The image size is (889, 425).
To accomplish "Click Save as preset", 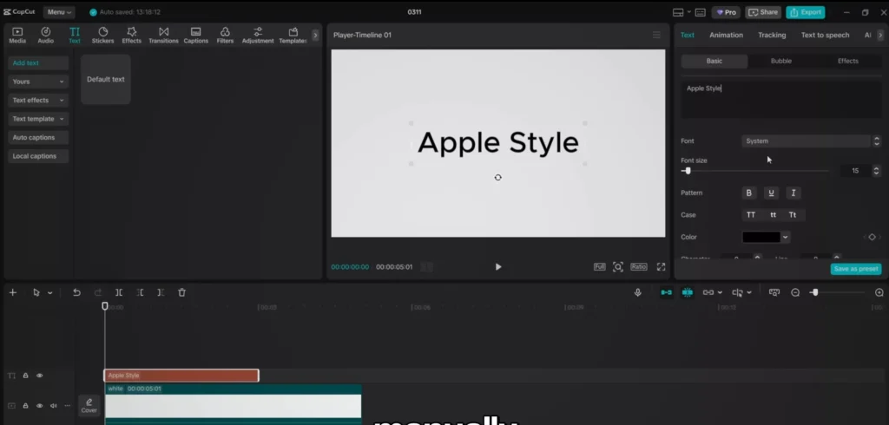I will [x=855, y=269].
